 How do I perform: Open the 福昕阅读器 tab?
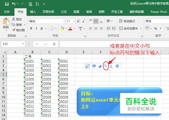click(137, 12)
